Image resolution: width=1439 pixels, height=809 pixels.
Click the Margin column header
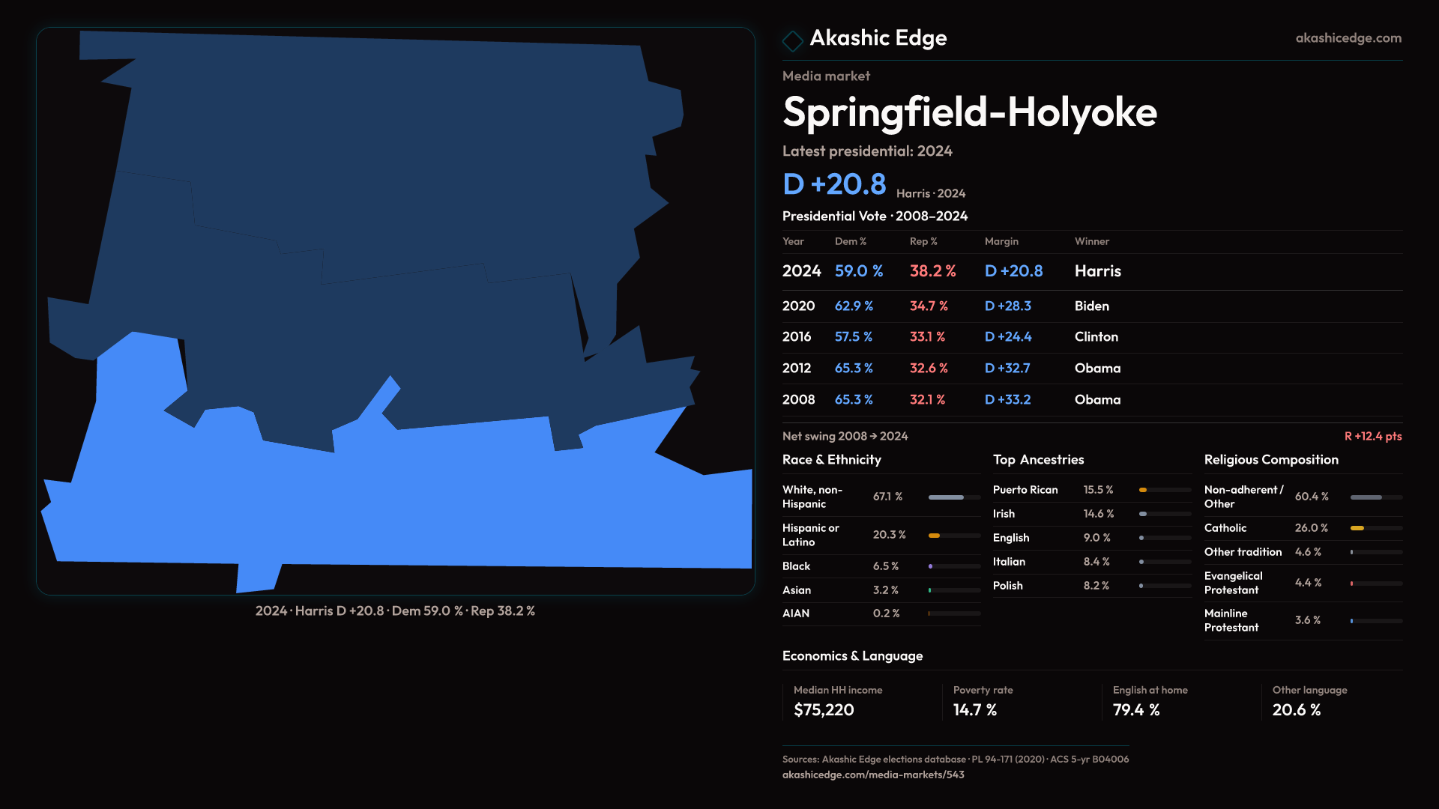pos(1001,241)
